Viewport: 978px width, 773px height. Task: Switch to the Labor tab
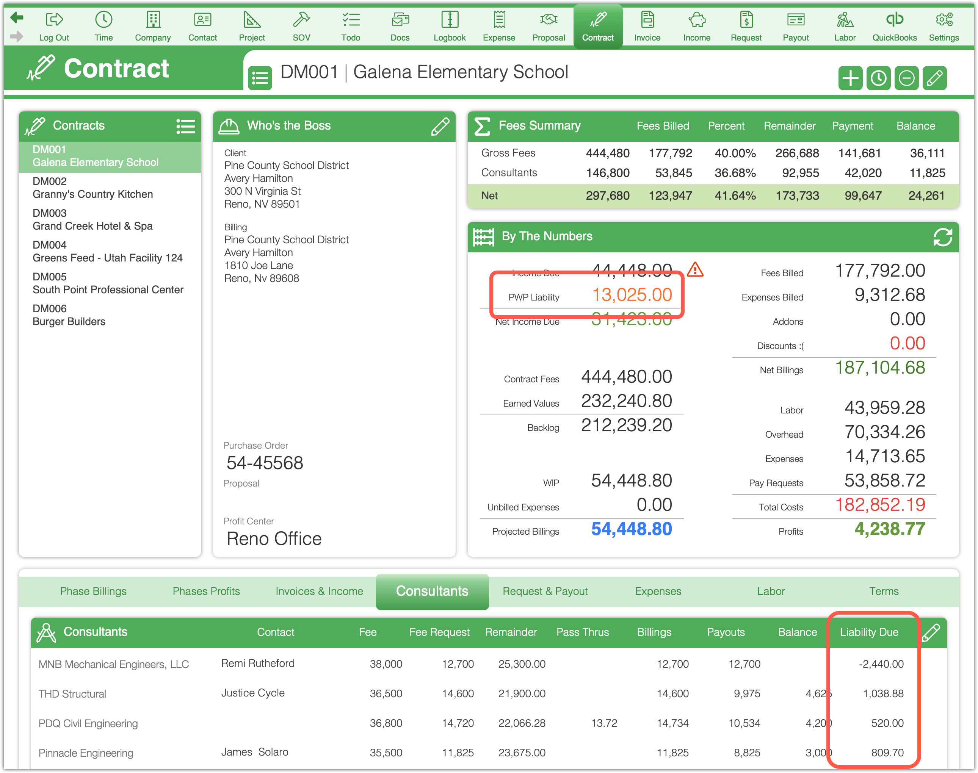771,591
